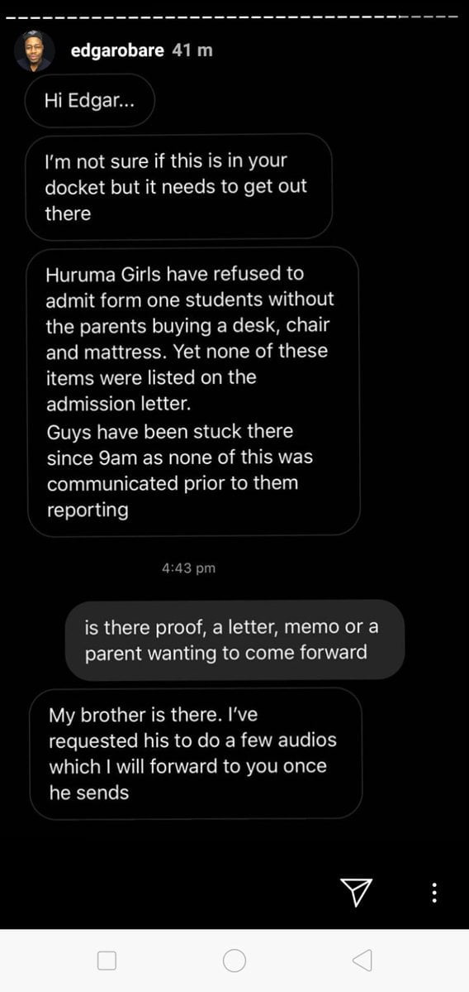This screenshot has width=469, height=992.
Task: Tap 'which I will forward to you once' line
Action: tap(188, 766)
